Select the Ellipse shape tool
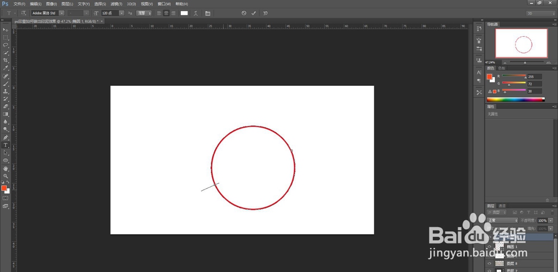 (x=6, y=161)
